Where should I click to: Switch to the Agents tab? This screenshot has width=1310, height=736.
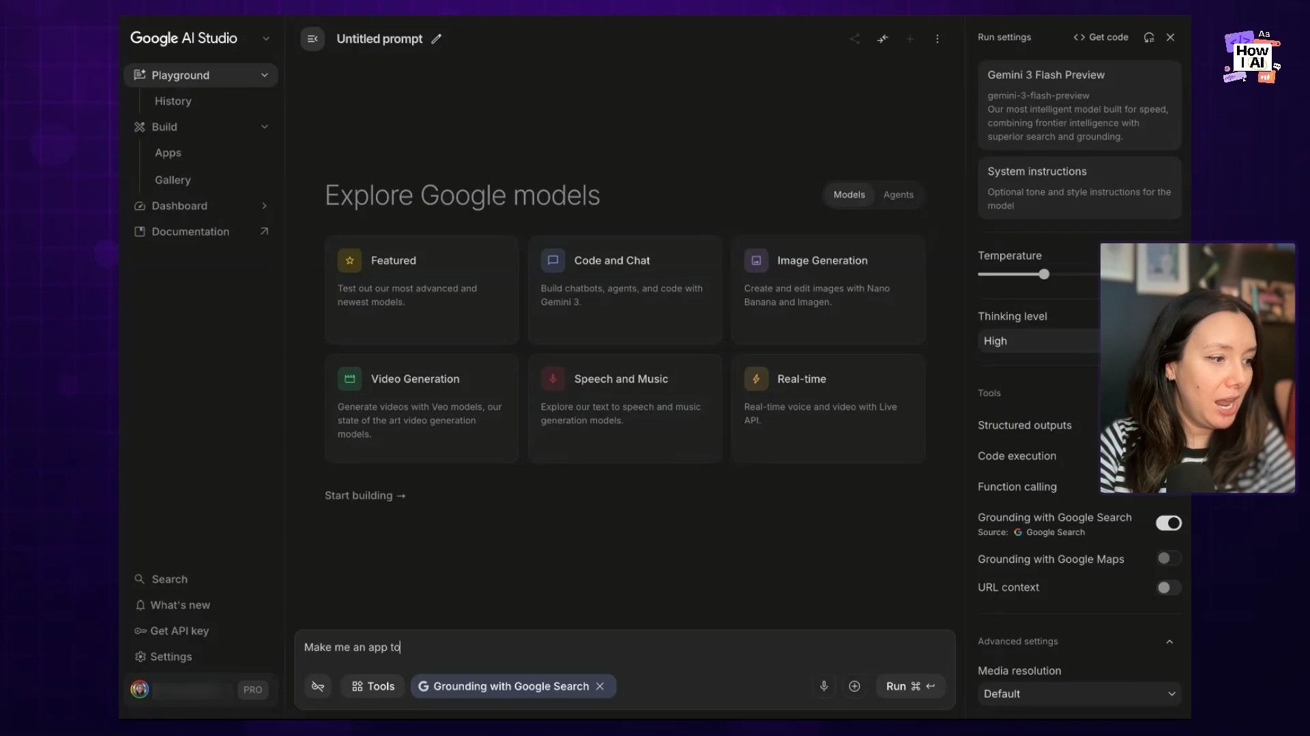click(898, 195)
